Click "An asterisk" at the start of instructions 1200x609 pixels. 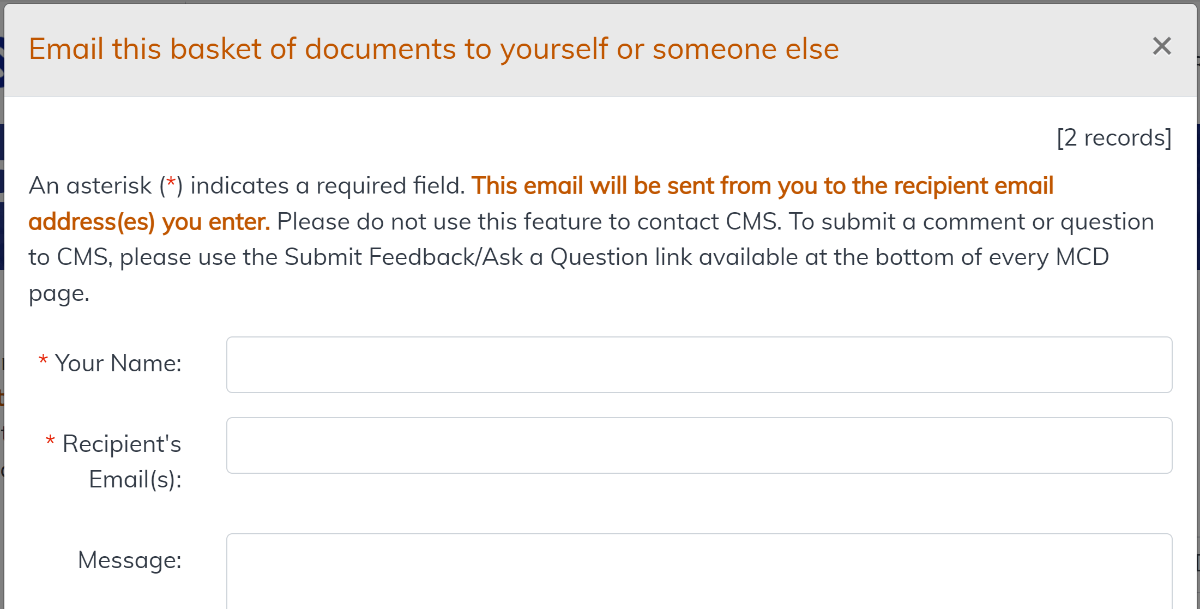click(90, 185)
